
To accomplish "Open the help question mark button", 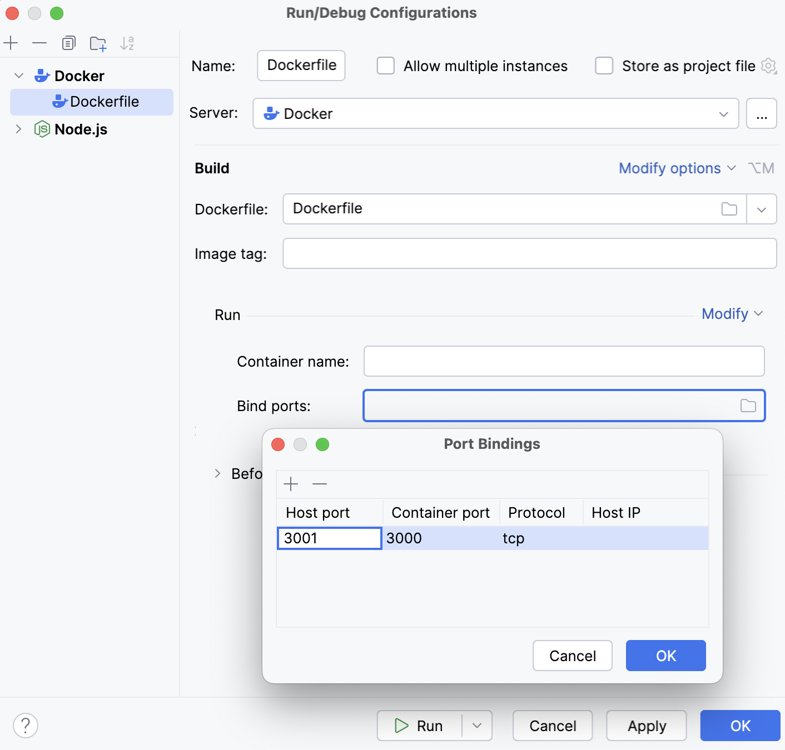I will pos(26,726).
